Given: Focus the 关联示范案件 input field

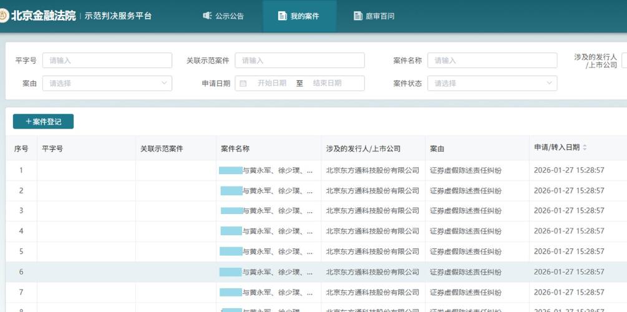Looking at the screenshot, I should [299, 61].
